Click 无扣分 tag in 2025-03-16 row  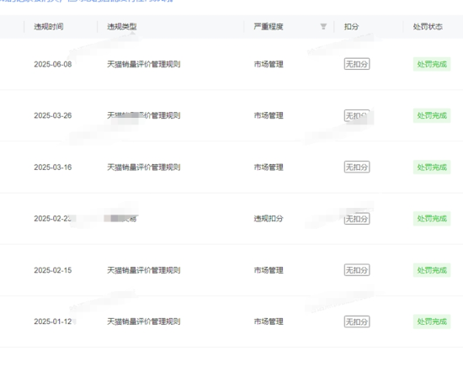[357, 167]
